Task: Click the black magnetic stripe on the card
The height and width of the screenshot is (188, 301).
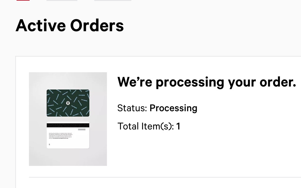Action: point(68,125)
